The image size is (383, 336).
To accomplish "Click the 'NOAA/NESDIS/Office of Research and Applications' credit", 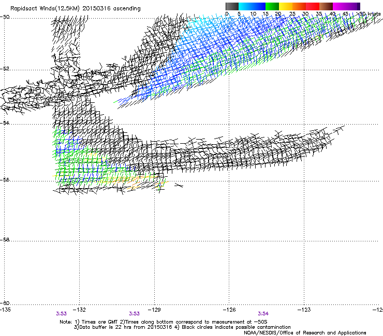I will pos(305,333).
